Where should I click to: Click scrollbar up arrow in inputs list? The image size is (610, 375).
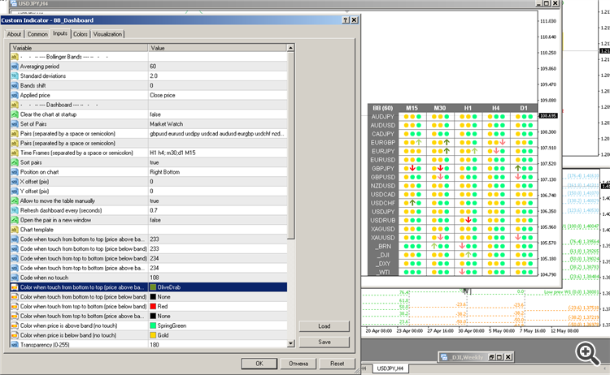coord(290,48)
